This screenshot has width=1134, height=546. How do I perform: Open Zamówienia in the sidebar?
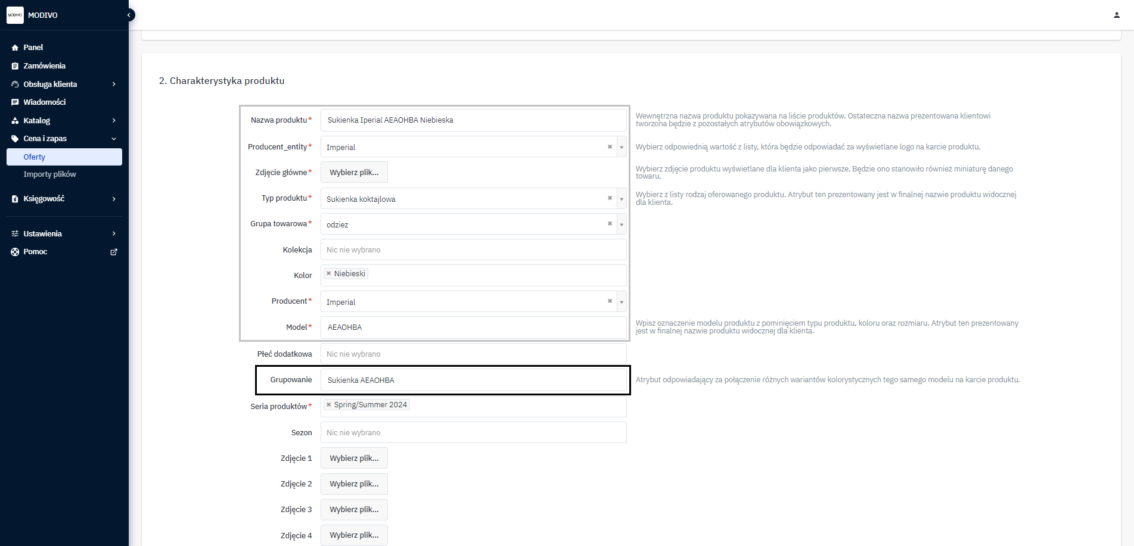45,65
